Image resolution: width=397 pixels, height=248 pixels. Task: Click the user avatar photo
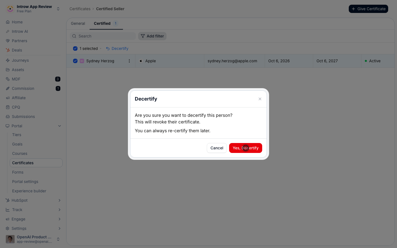(x=10, y=239)
